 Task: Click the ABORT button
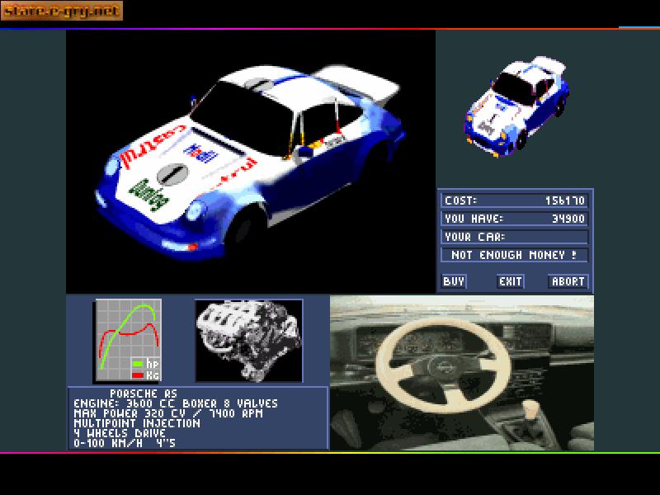(x=569, y=281)
